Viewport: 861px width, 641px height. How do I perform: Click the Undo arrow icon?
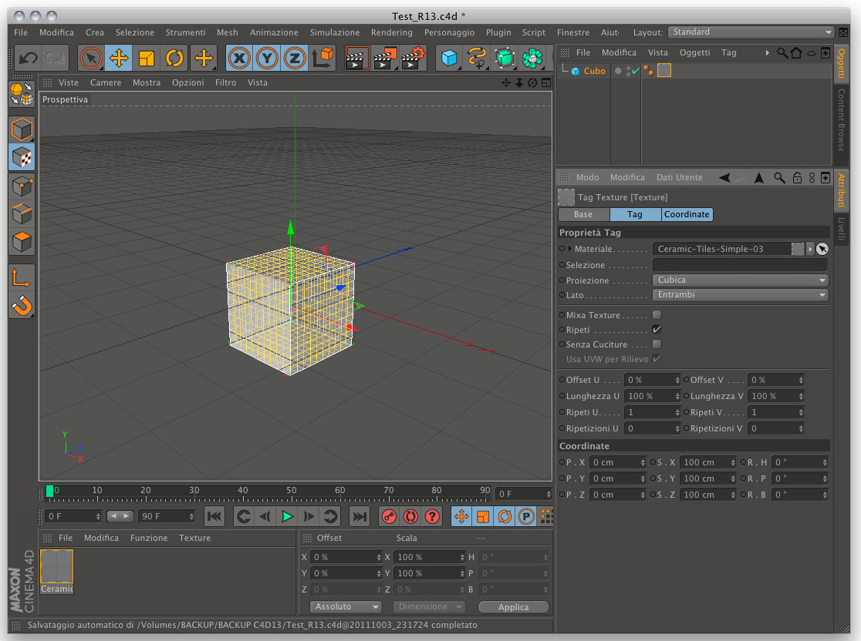point(29,59)
